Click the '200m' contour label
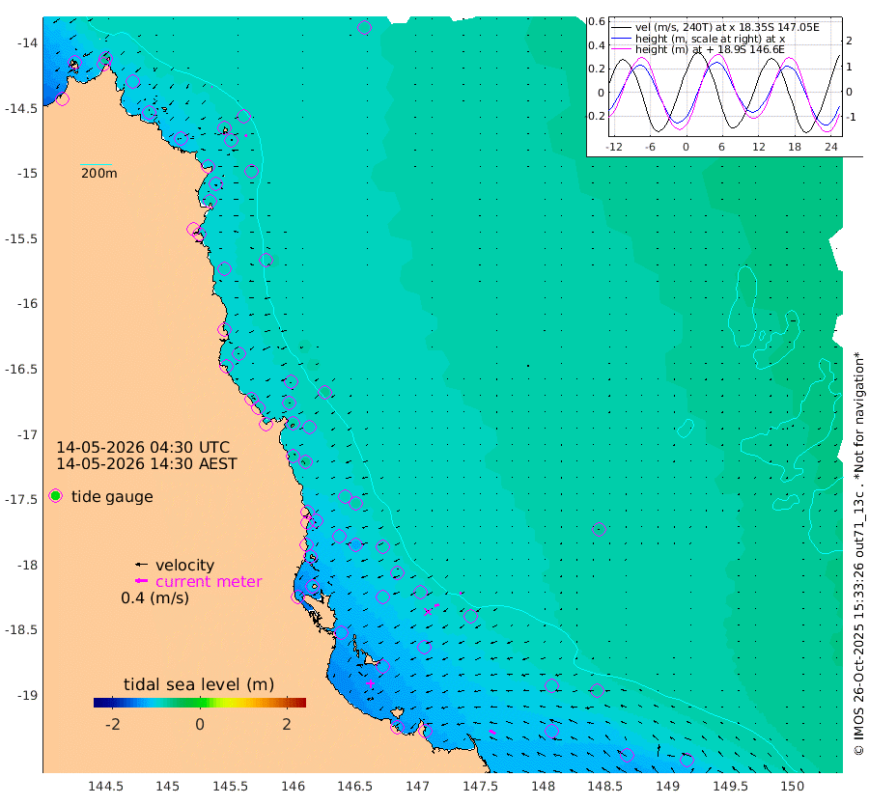 (x=99, y=174)
